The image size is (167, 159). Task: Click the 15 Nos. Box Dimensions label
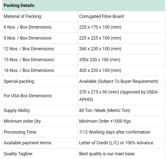click(x=29, y=59)
